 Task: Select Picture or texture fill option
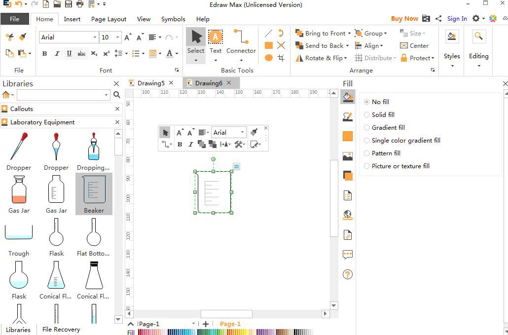click(x=397, y=166)
